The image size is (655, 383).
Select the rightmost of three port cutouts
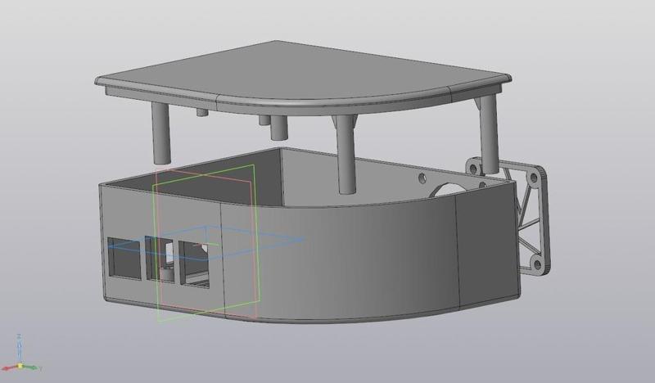[x=194, y=264]
